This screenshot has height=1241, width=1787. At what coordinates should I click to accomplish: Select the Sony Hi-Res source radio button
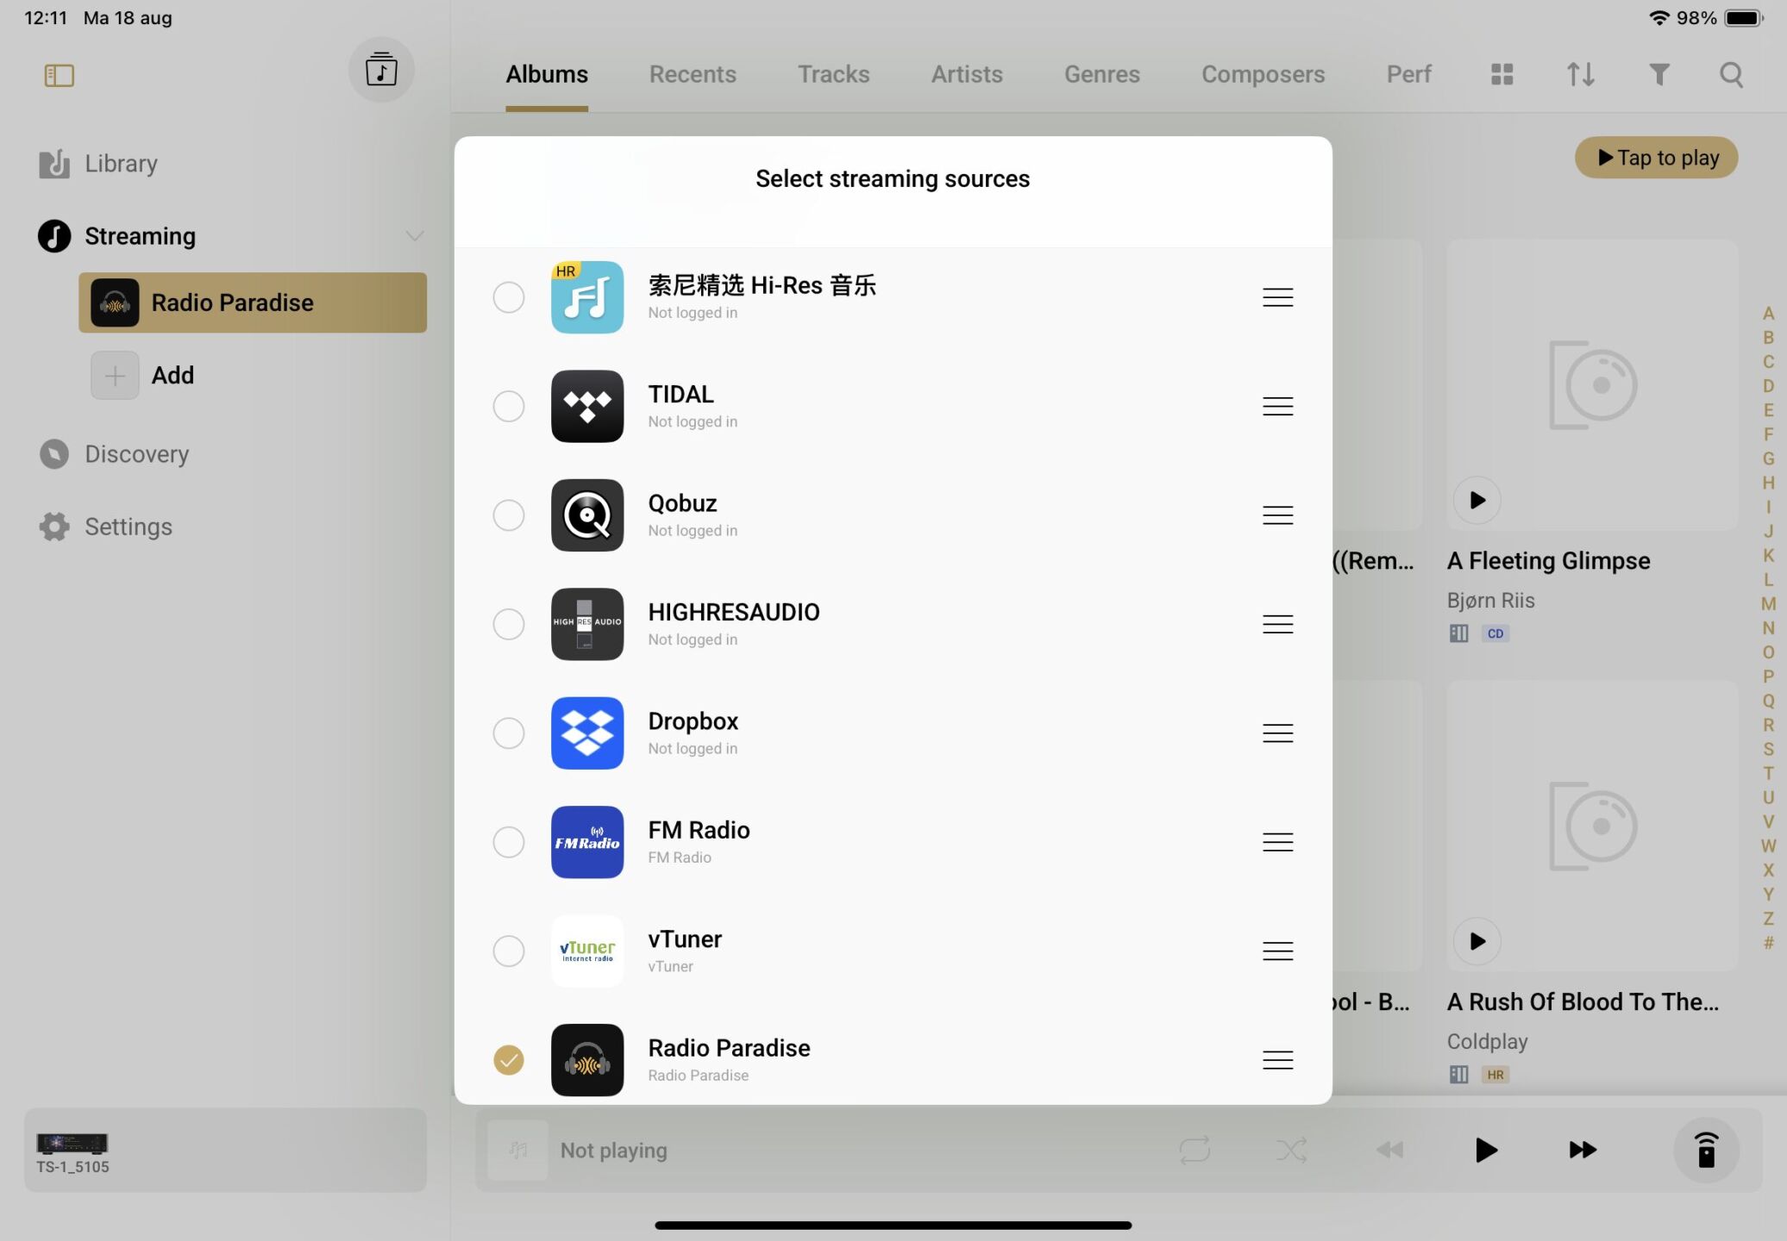[509, 297]
